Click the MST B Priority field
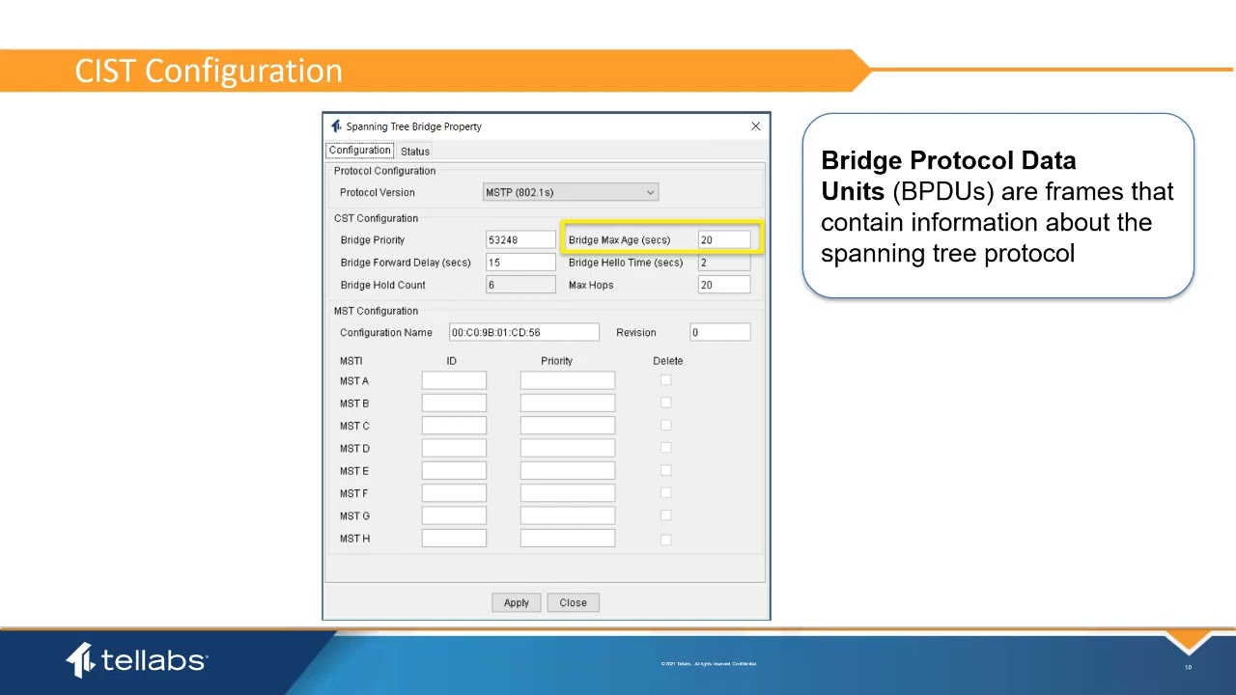Screen dimensions: 1236x695 pos(568,403)
